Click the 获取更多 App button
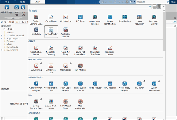Screen dimensions: 177x120 coord(7,9)
